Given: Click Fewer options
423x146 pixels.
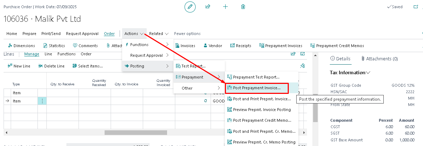Looking at the screenshot, I should 187,34.
